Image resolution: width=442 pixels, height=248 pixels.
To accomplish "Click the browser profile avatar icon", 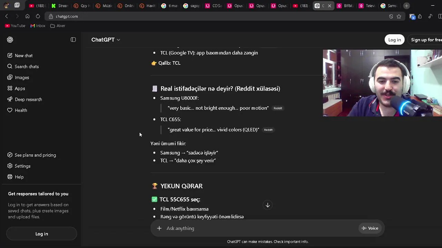I will click(x=6, y=6).
